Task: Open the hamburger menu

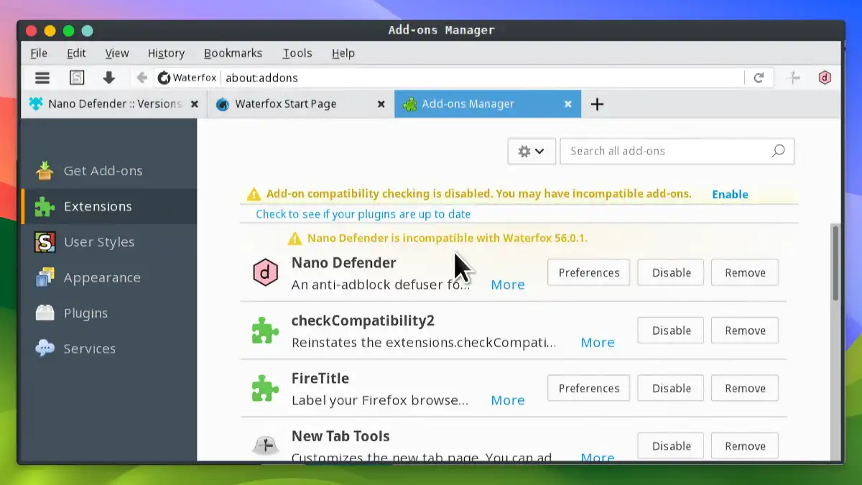Action: (42, 77)
